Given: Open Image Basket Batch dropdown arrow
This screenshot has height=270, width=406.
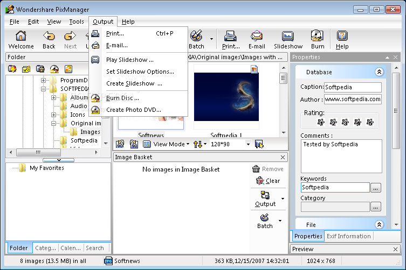Looking at the screenshot, I should click(x=280, y=221).
